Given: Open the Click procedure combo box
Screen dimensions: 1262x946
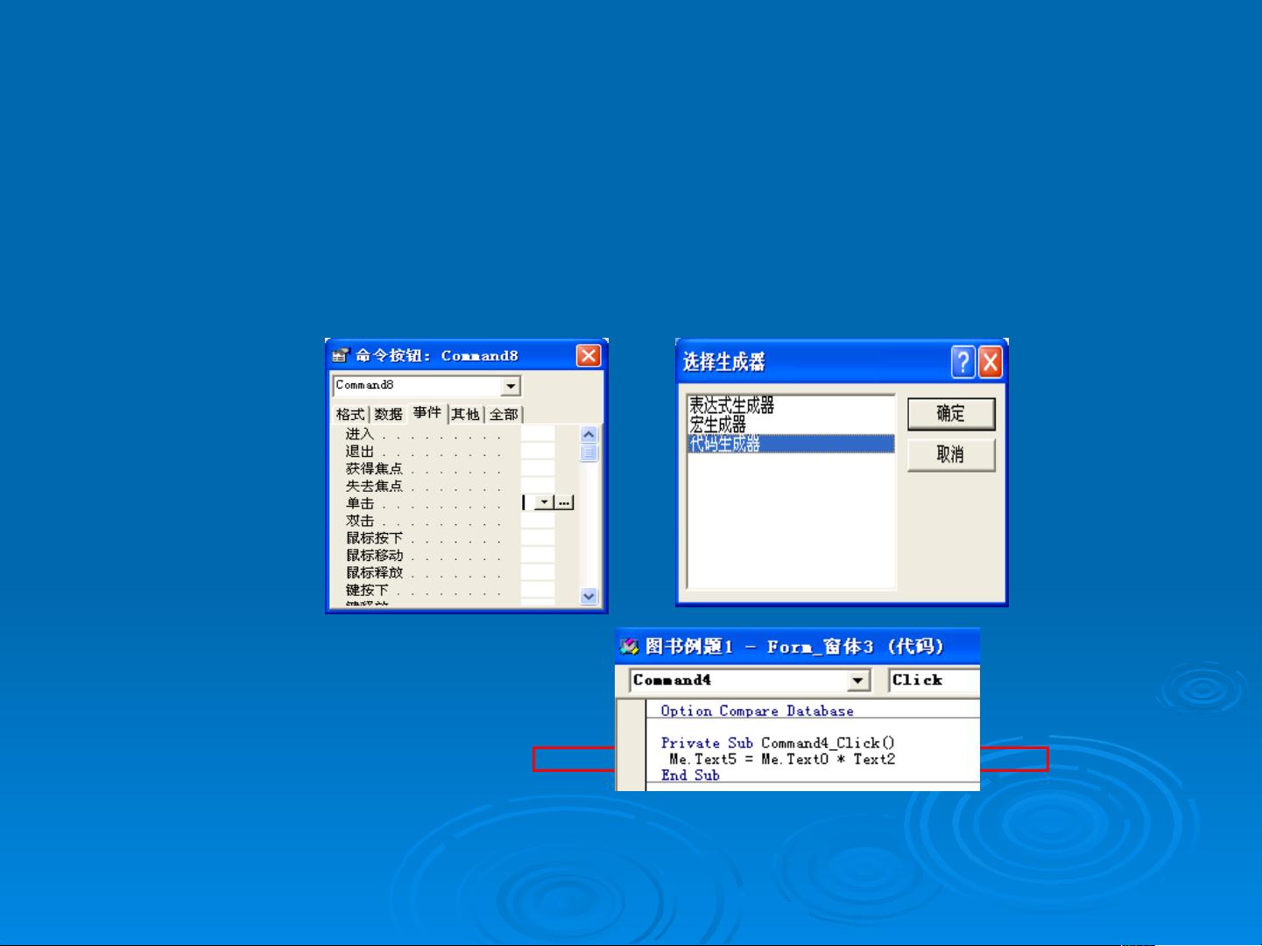Looking at the screenshot, I should point(934,680).
